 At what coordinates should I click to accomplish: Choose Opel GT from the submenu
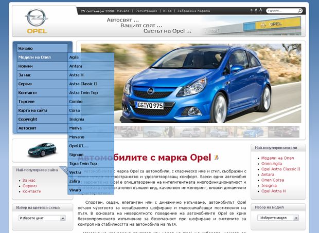tap(91, 146)
